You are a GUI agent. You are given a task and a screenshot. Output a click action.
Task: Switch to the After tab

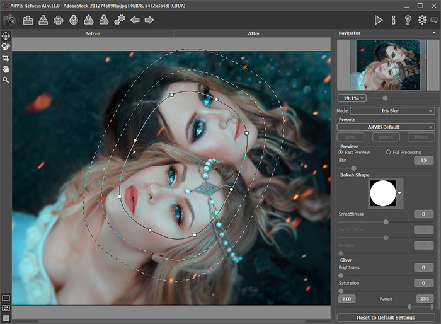253,33
